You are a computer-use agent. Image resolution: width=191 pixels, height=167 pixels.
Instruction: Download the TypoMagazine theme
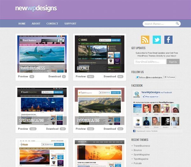[110, 129]
